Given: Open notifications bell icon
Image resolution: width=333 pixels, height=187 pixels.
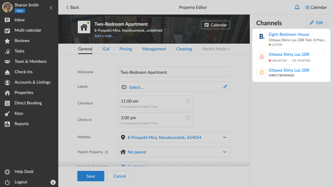Looking at the screenshot, I should point(297,7).
